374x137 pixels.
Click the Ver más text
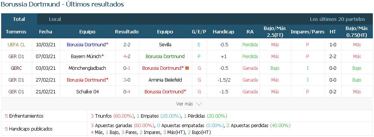tap(184, 104)
